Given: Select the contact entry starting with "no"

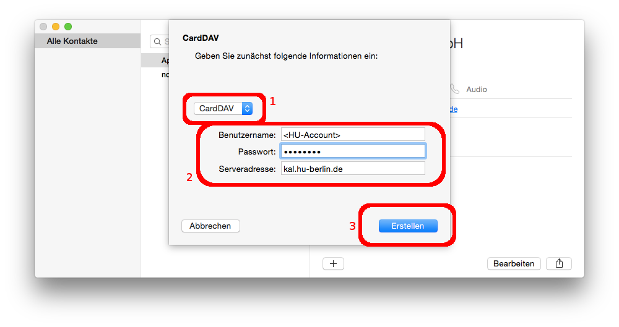Looking at the screenshot, I should click(x=165, y=74).
